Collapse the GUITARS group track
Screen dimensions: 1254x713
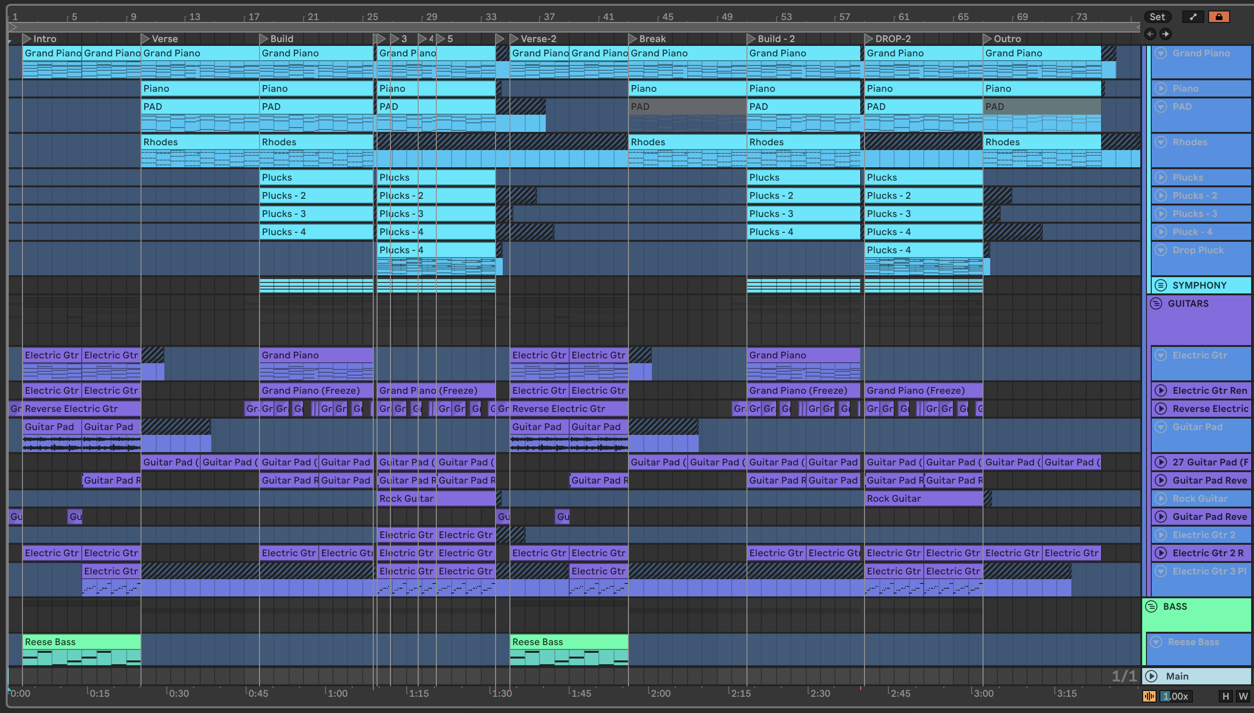(x=1156, y=303)
